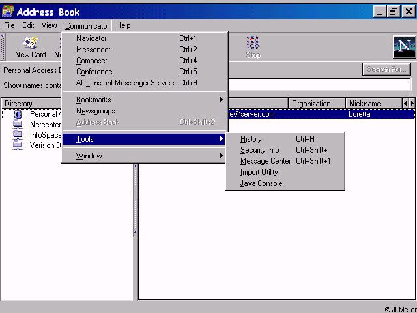Choose Newsgroups from the menu
Screen dimensions: 417x313
tap(145, 111)
